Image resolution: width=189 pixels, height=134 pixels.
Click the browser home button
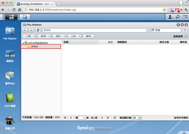pos(19,10)
